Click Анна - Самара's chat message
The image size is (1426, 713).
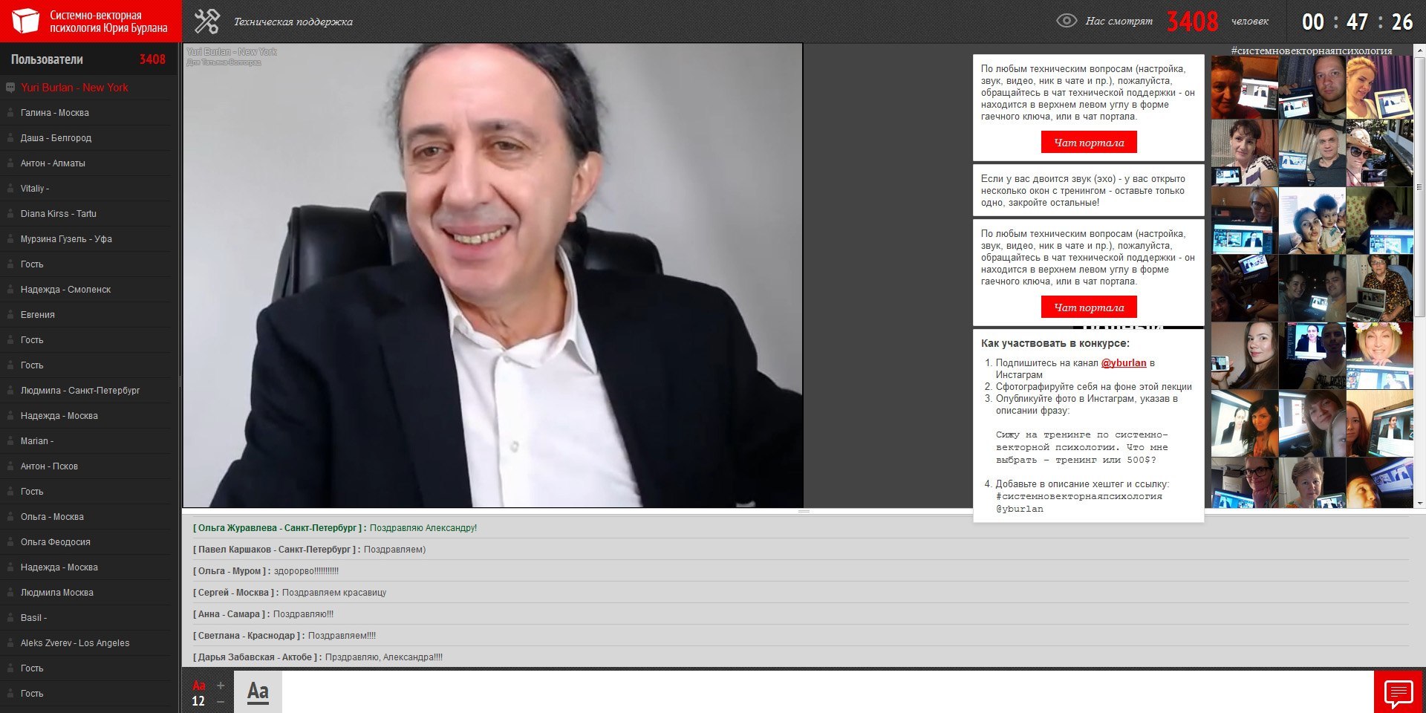point(303,614)
